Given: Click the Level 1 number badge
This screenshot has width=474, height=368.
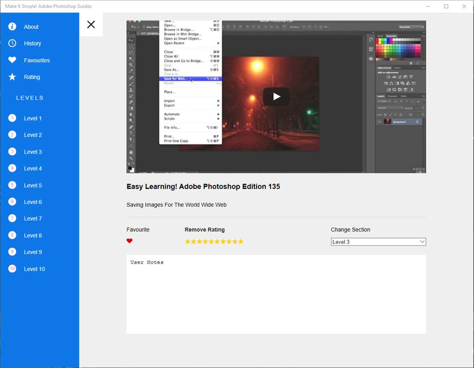Looking at the screenshot, I should (x=12, y=118).
